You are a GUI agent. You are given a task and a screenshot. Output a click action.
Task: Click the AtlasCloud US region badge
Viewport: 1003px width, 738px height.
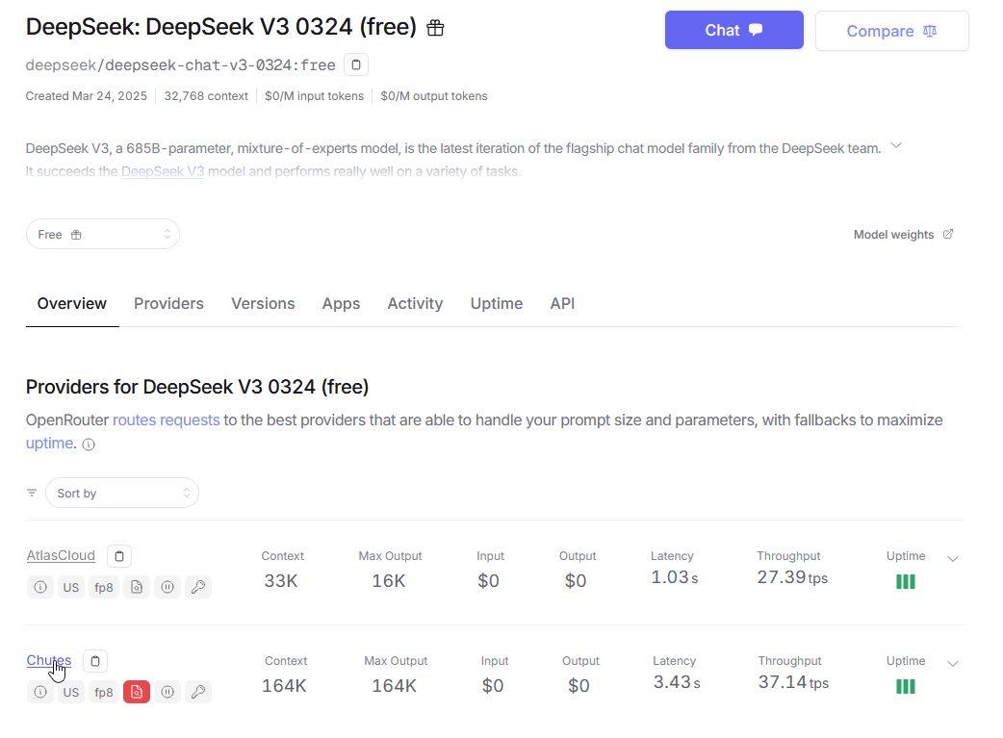(71, 586)
